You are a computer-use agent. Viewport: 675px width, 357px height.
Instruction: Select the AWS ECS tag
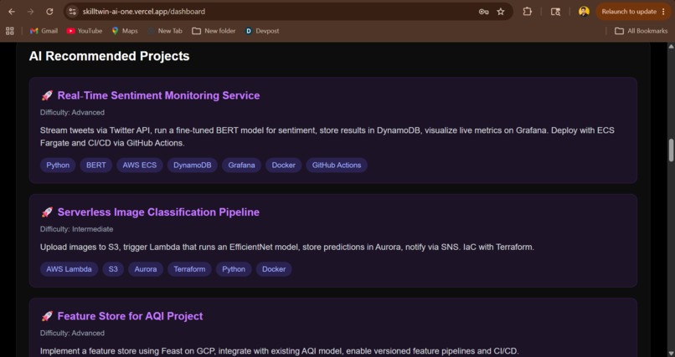[x=140, y=166]
